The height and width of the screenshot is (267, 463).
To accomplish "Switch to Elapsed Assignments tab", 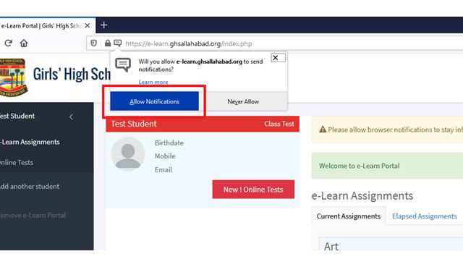I will pyautogui.click(x=425, y=216).
